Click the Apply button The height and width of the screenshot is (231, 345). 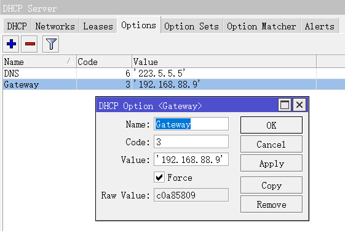point(271,163)
